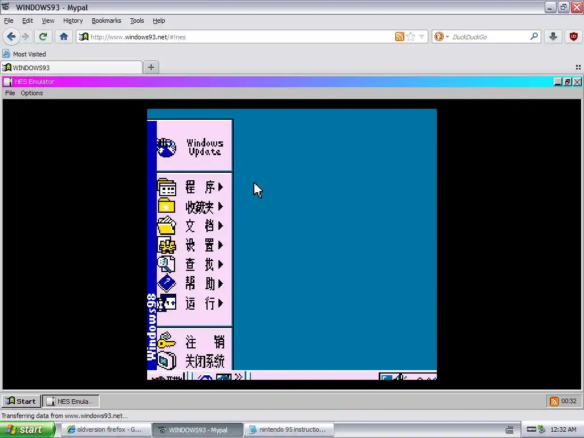Click the uBlock Origin shield icon
584x438 pixels.
pyautogui.click(x=574, y=36)
